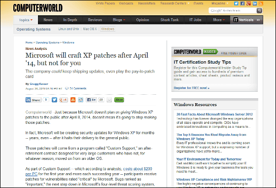This screenshot has width=276, height=188.
Task: Click the IT Verticals arrows
Action: coord(258,20)
